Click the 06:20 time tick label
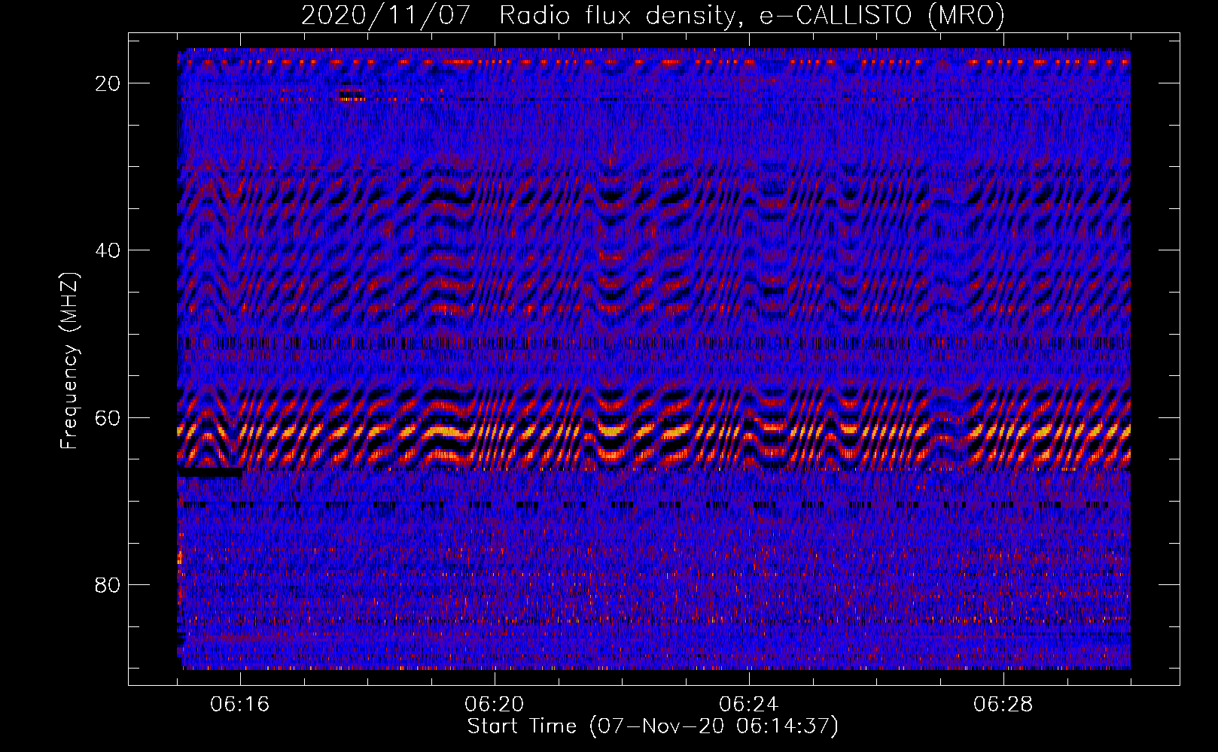This screenshot has height=752, width=1218. tap(495, 705)
